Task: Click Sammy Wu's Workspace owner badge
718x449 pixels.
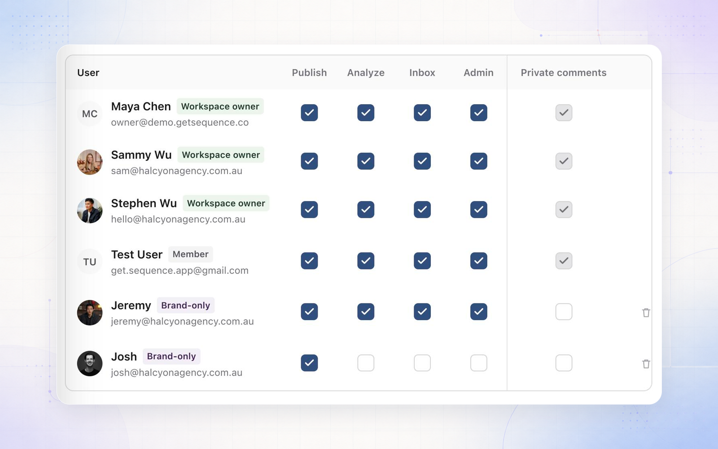Action: [221, 155]
